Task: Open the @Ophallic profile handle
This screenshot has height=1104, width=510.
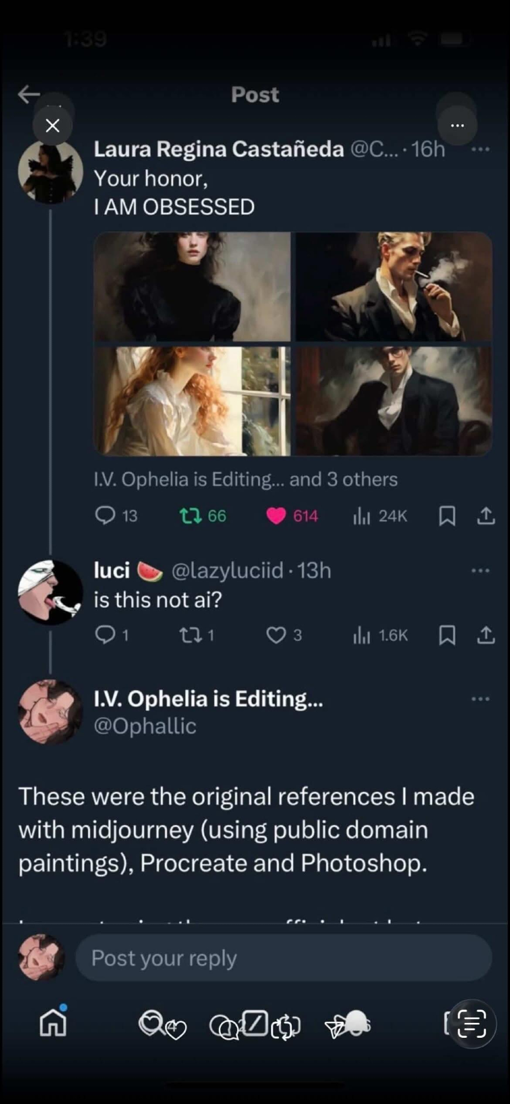Action: 145,726
